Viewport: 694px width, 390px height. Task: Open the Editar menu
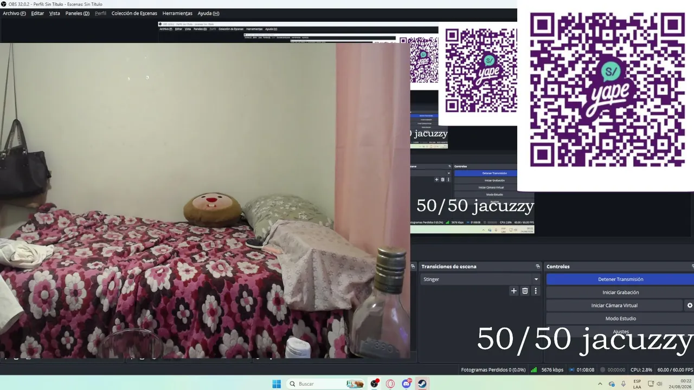tap(37, 13)
